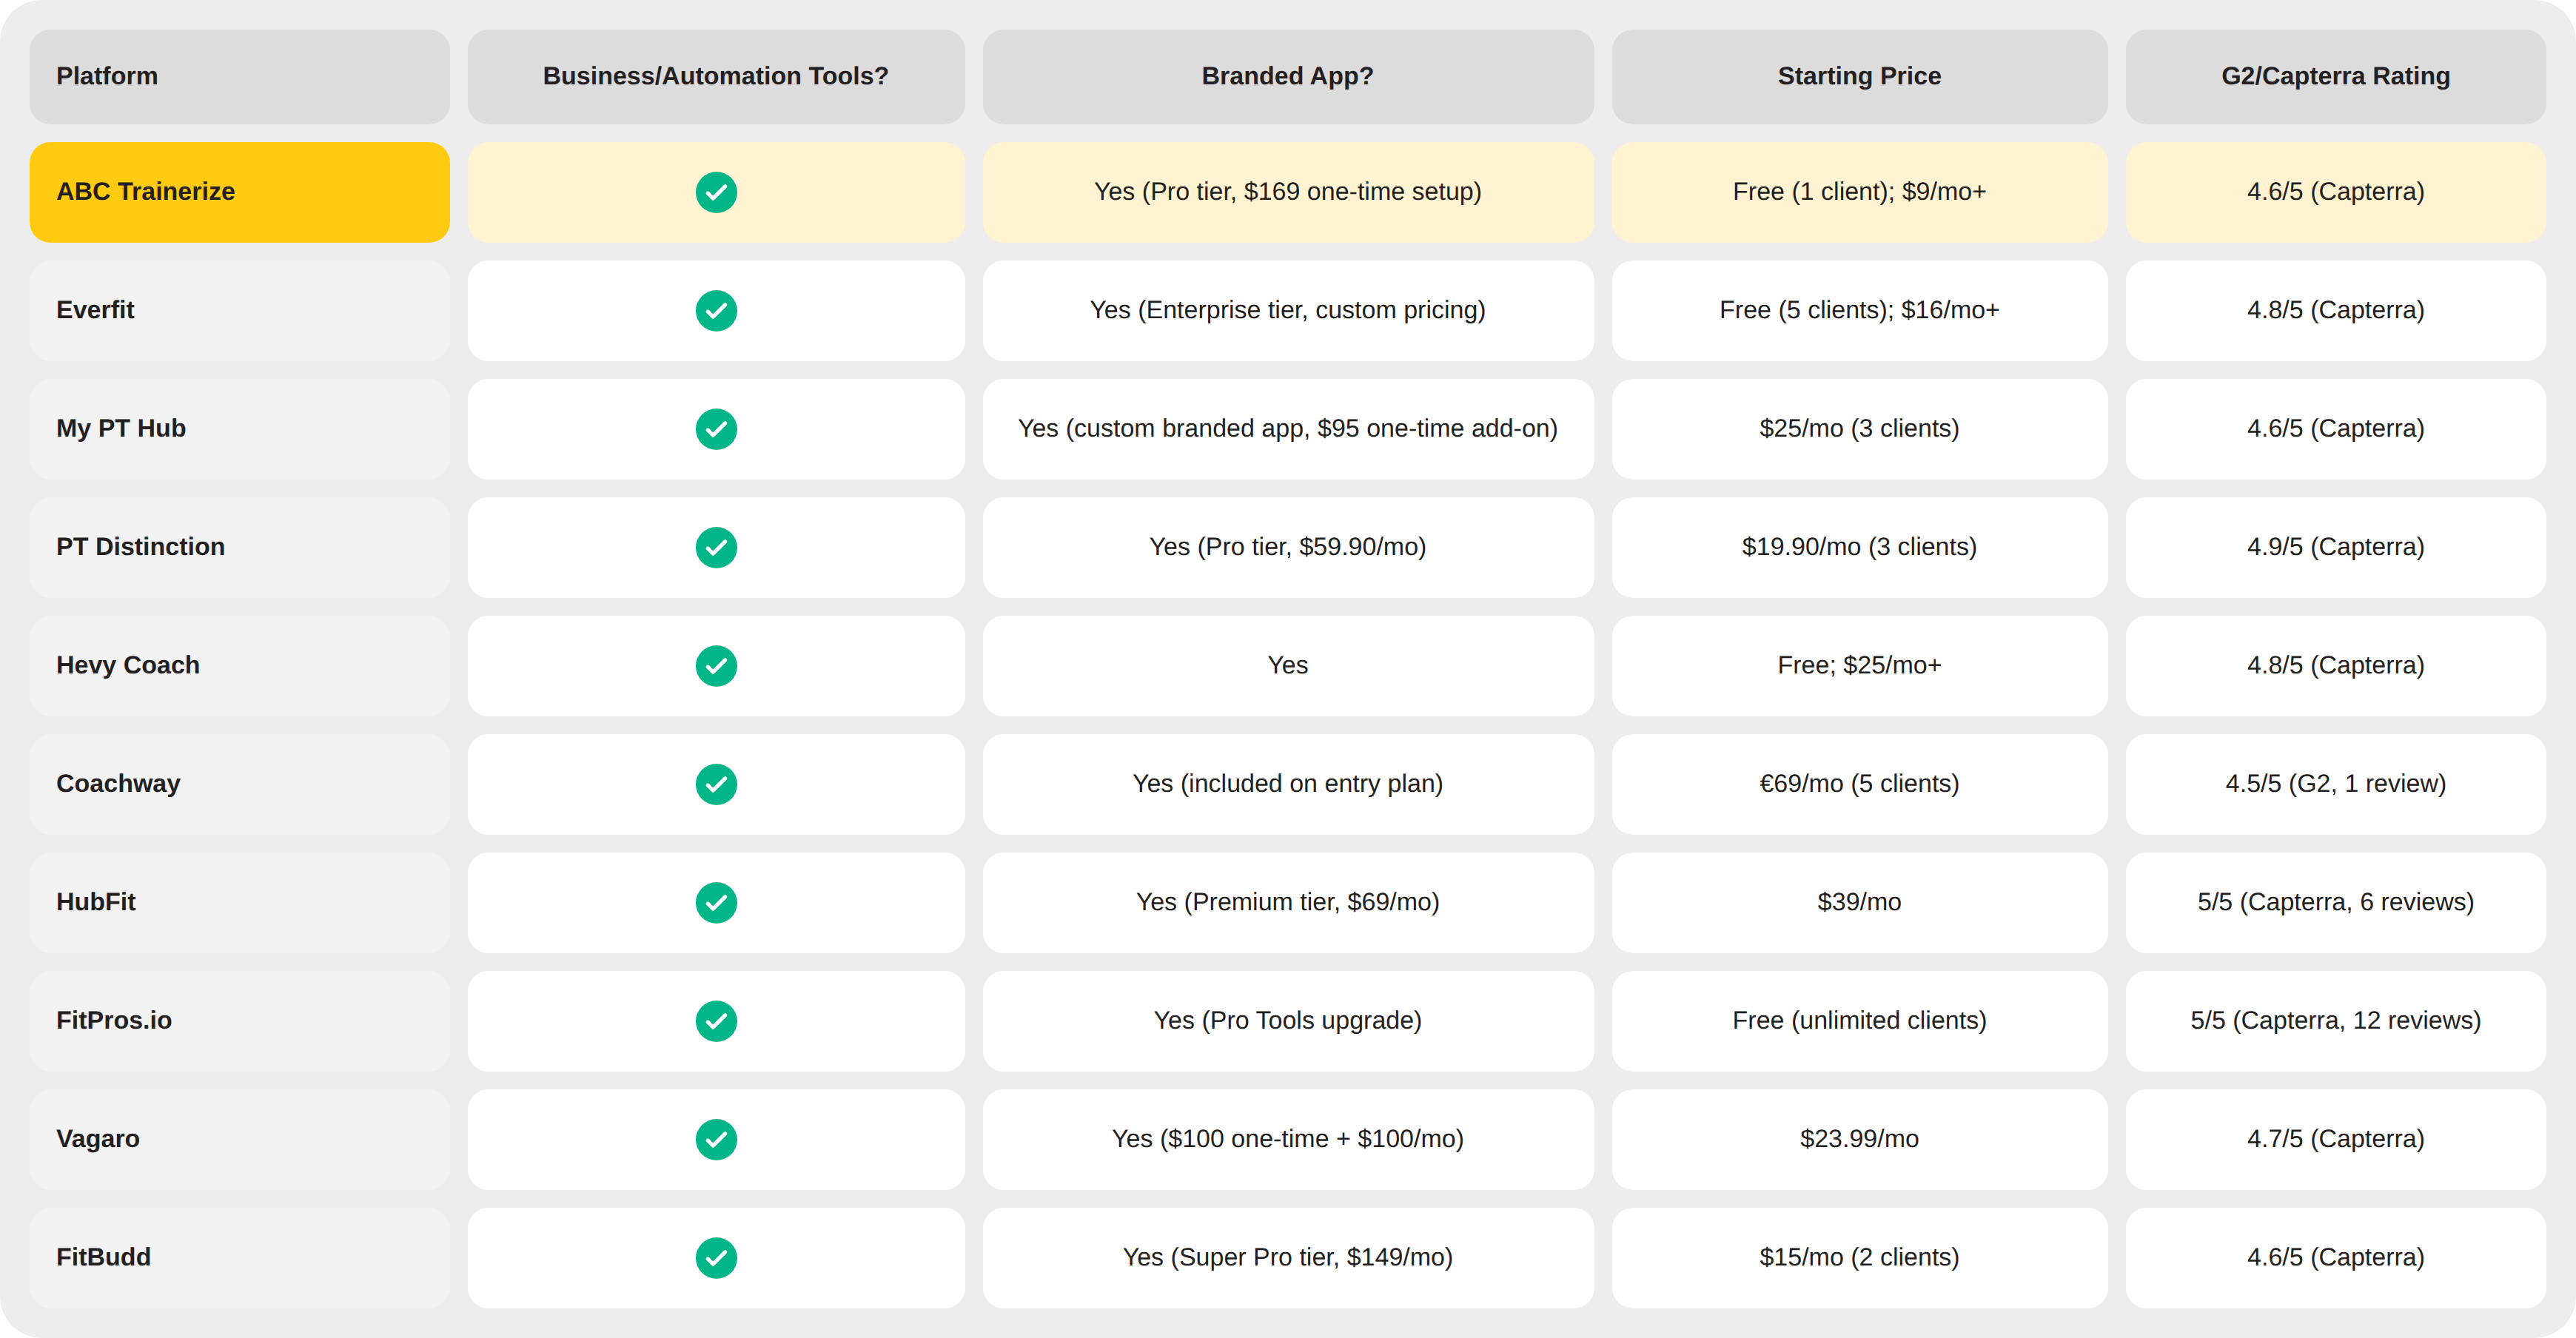Screen dimensions: 2576x1338
Task: Select the PT Distinction platform cell
Action: (x=239, y=547)
